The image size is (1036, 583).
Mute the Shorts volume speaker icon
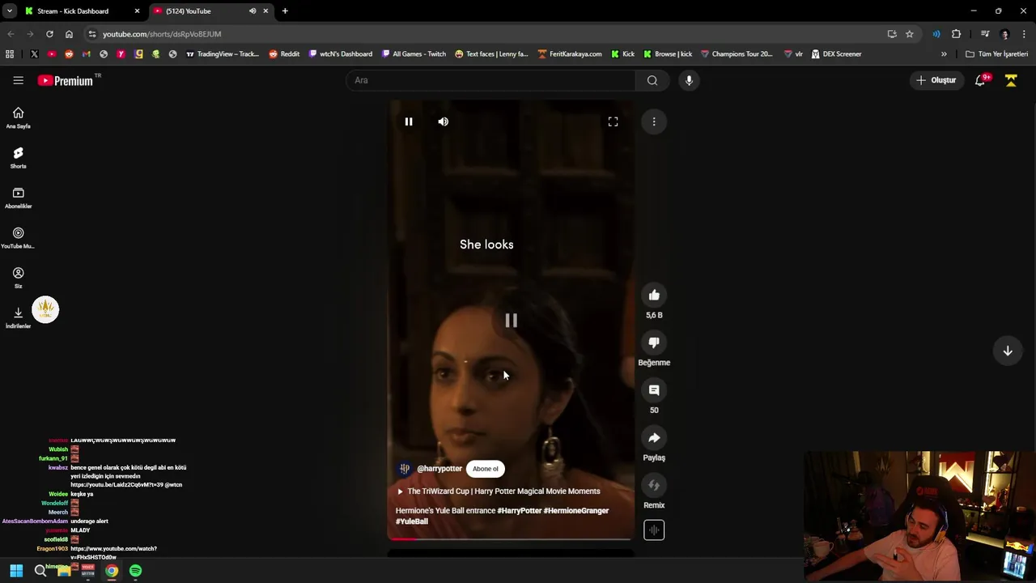click(x=443, y=121)
